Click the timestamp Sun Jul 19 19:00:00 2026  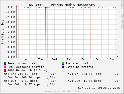point(99,88)
